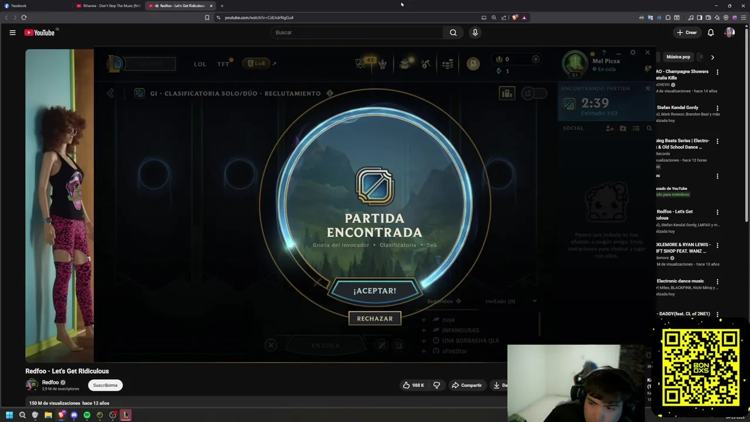Show more chips with right chevron
Image resolution: width=750 pixels, height=422 pixels.
712,57
